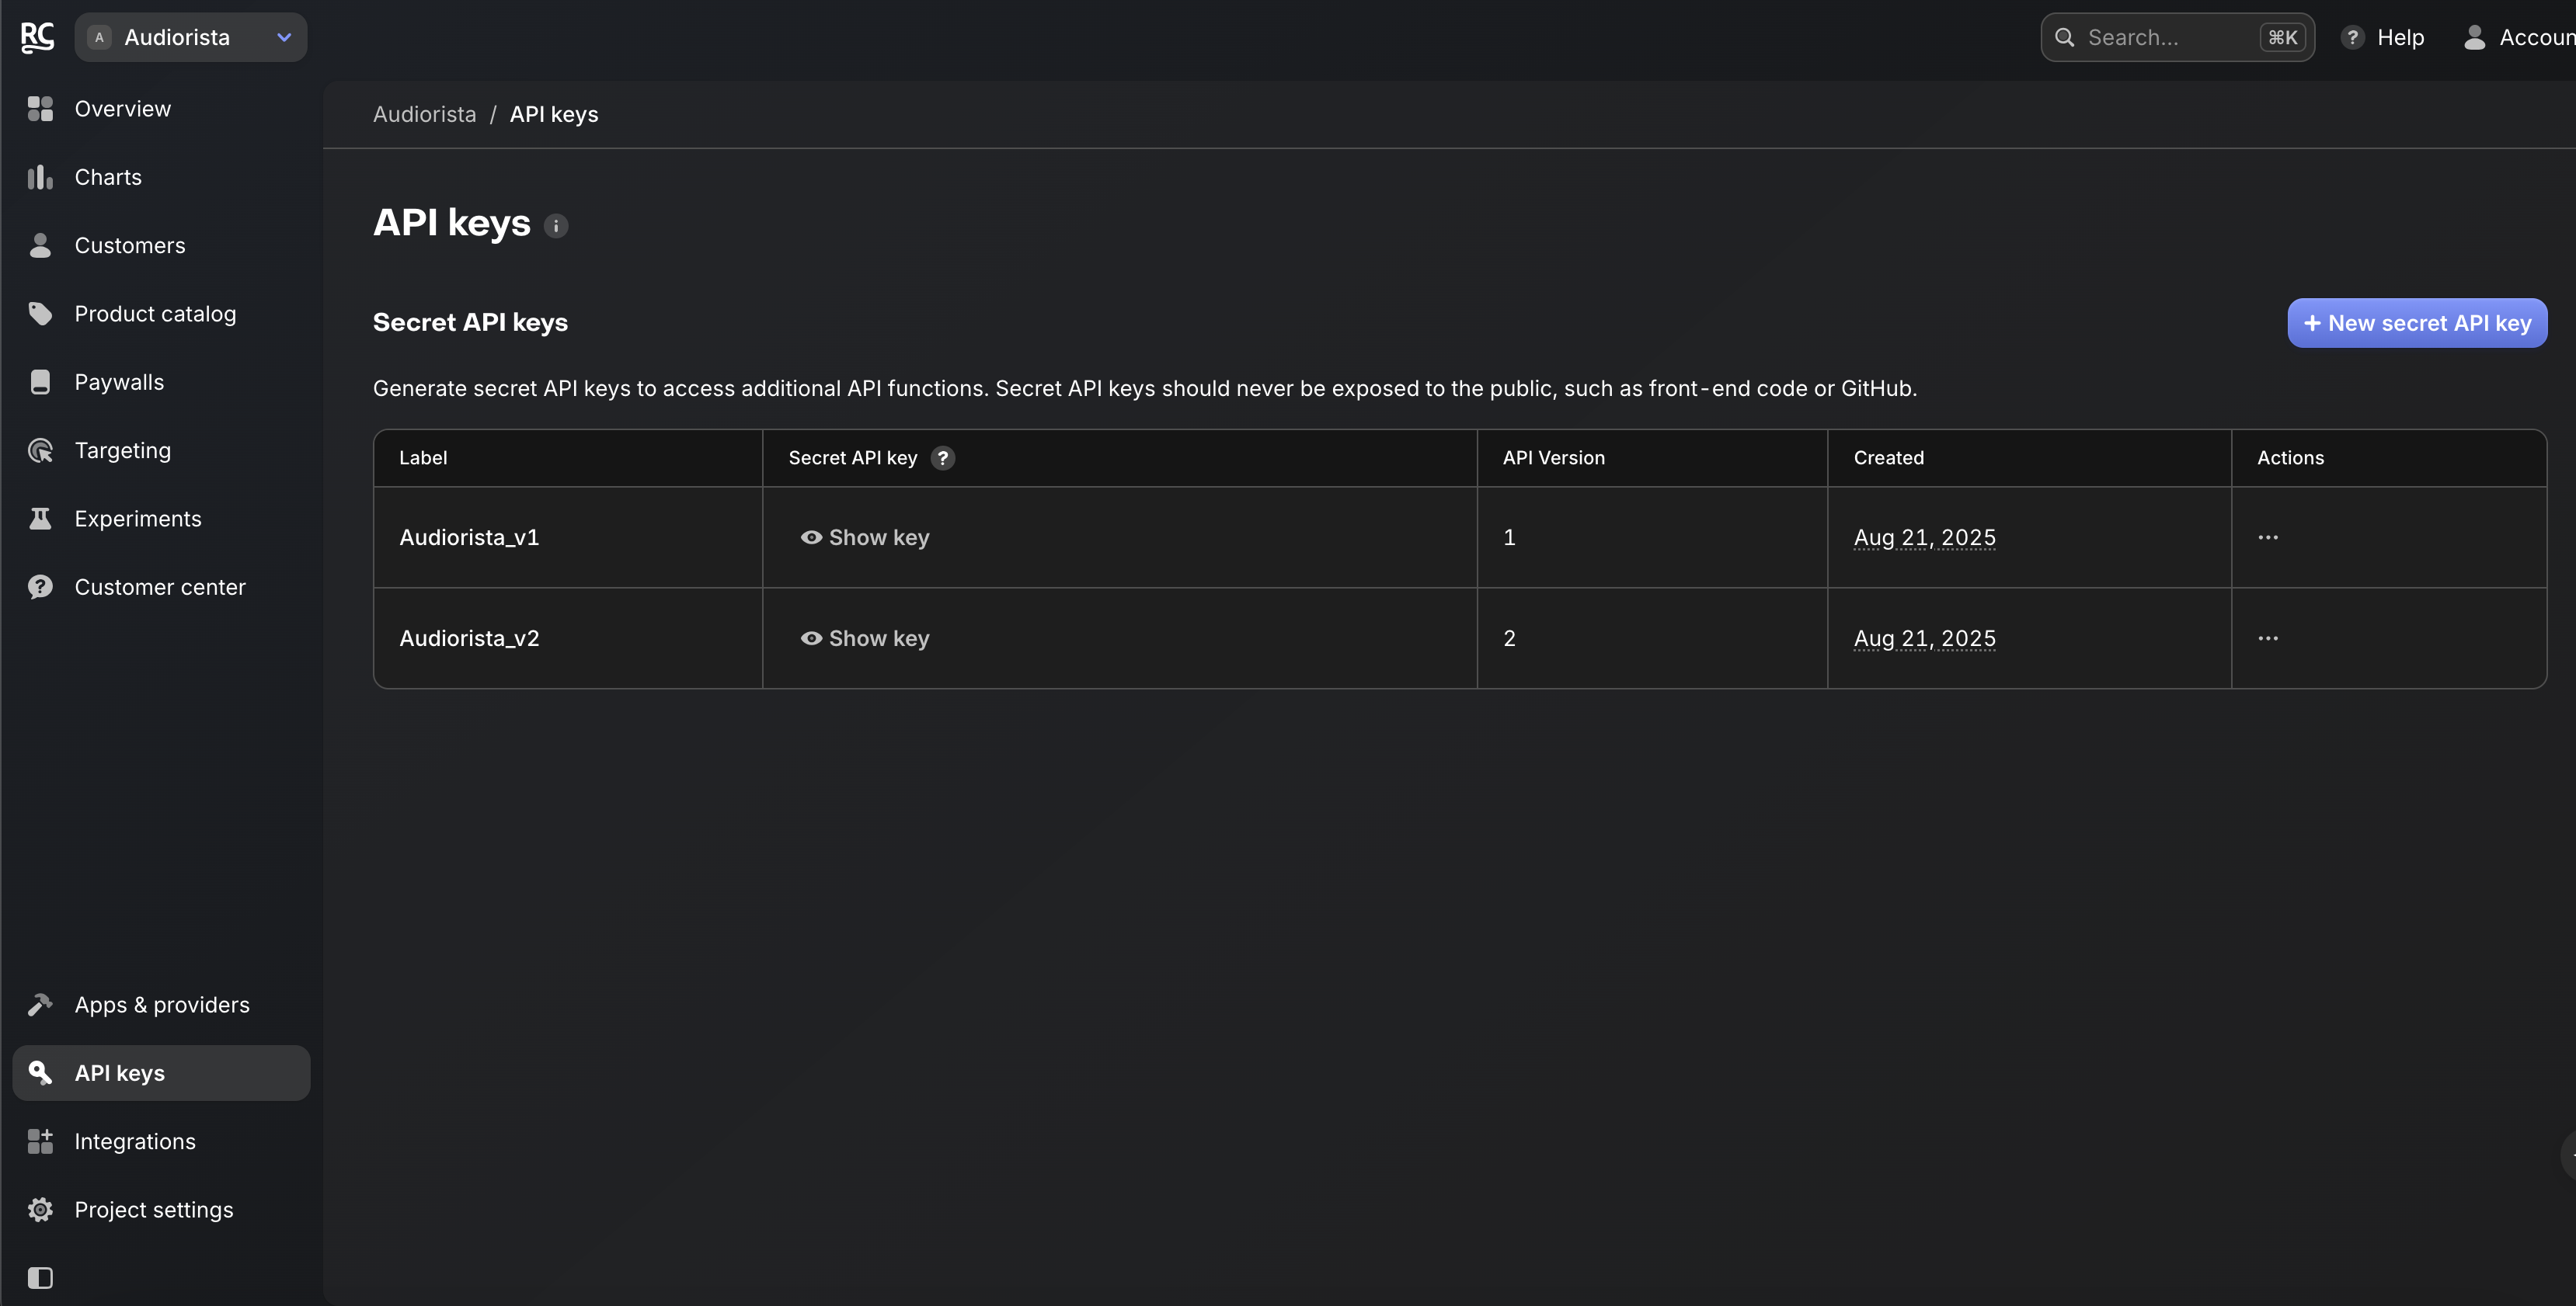The image size is (2576, 1306).
Task: Open Project settings gear icon
Action: [40, 1209]
